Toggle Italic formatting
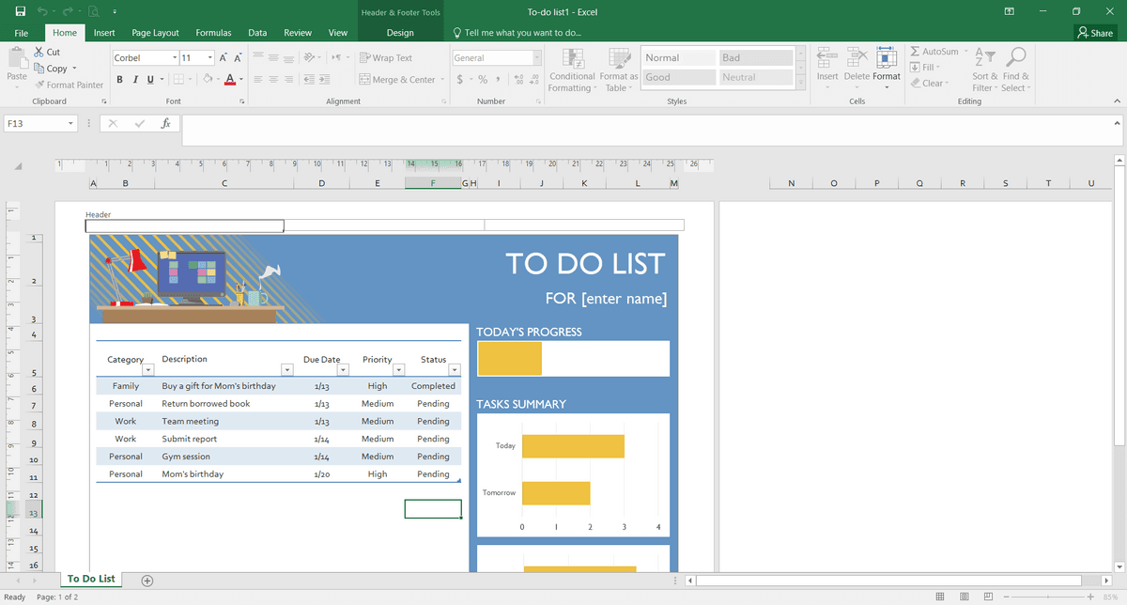Image resolution: width=1127 pixels, height=605 pixels. pyautogui.click(x=135, y=80)
